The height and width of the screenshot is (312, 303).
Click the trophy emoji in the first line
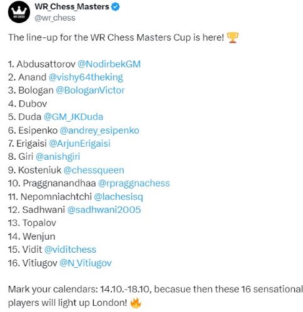coord(232,37)
